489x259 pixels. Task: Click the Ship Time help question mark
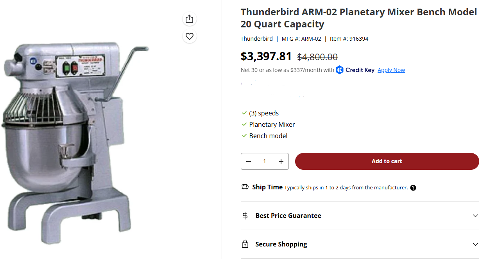(413, 188)
